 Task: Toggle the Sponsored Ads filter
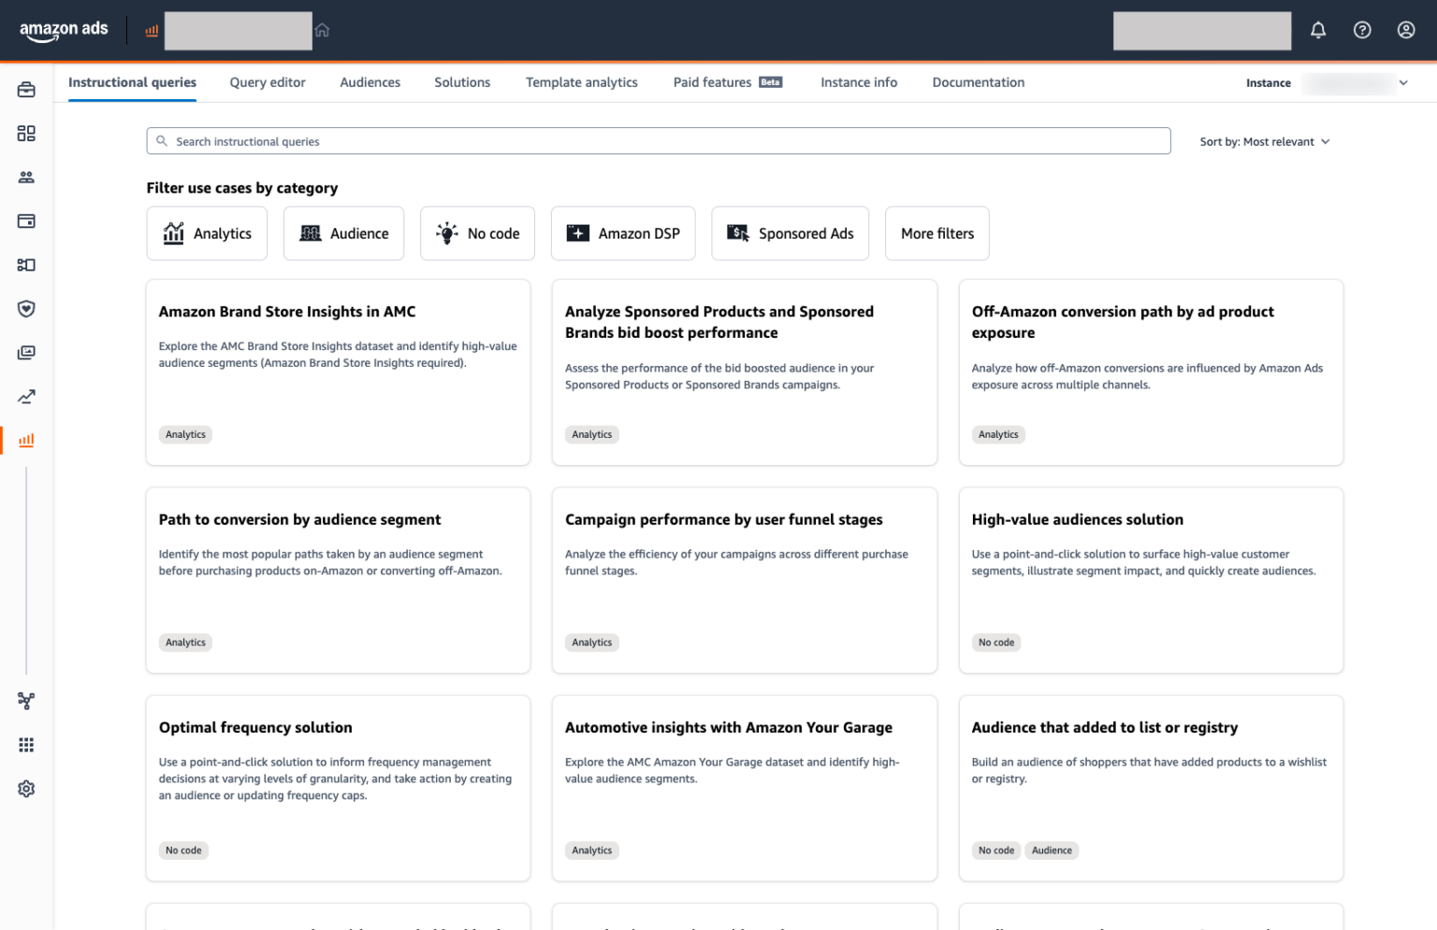coord(790,233)
